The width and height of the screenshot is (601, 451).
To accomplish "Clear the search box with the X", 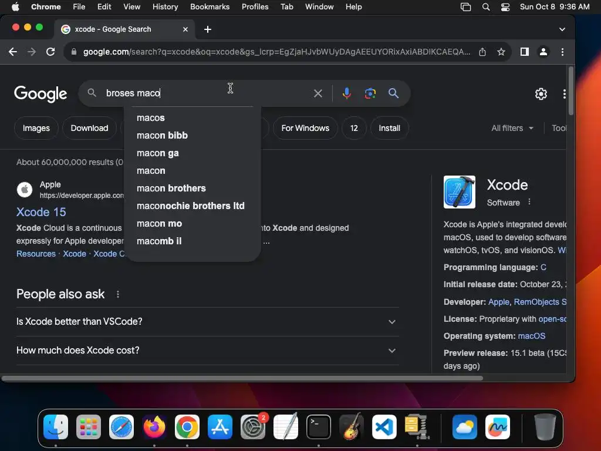I will (318, 93).
